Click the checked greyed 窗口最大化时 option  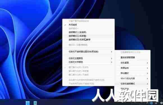point(88,67)
